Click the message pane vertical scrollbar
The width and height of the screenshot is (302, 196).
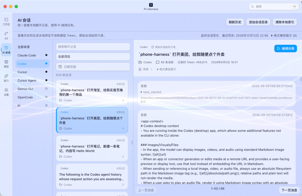pyautogui.click(x=301, y=79)
